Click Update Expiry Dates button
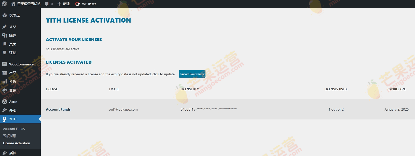This screenshot has height=156, width=415. coord(192,74)
